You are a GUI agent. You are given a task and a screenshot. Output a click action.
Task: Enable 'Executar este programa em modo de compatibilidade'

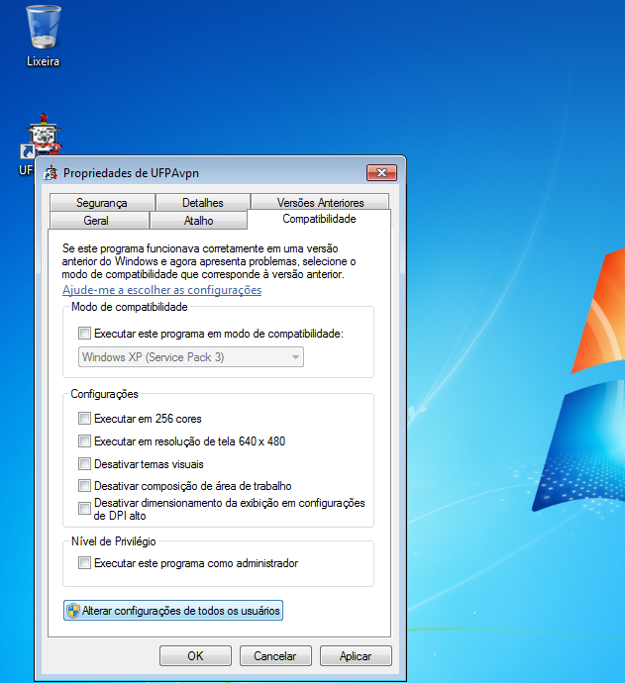coord(84,334)
